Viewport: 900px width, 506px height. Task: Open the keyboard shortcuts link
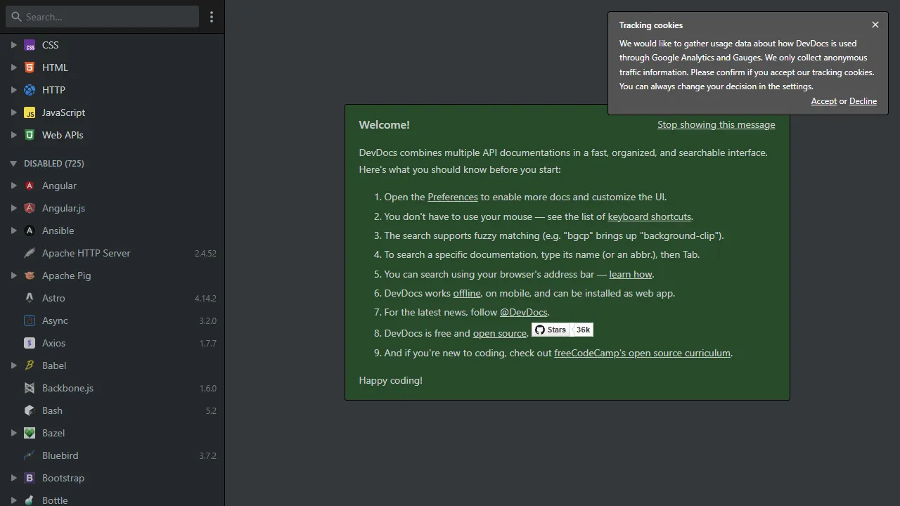[x=650, y=216]
